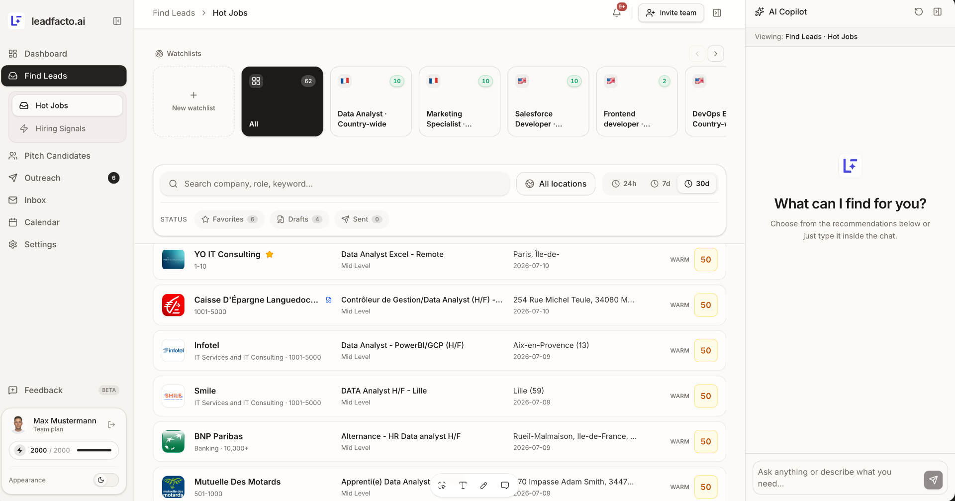Screen dimensions: 955x501
Task: Open the Salesforce Developer watchlist
Action: tap(548, 101)
